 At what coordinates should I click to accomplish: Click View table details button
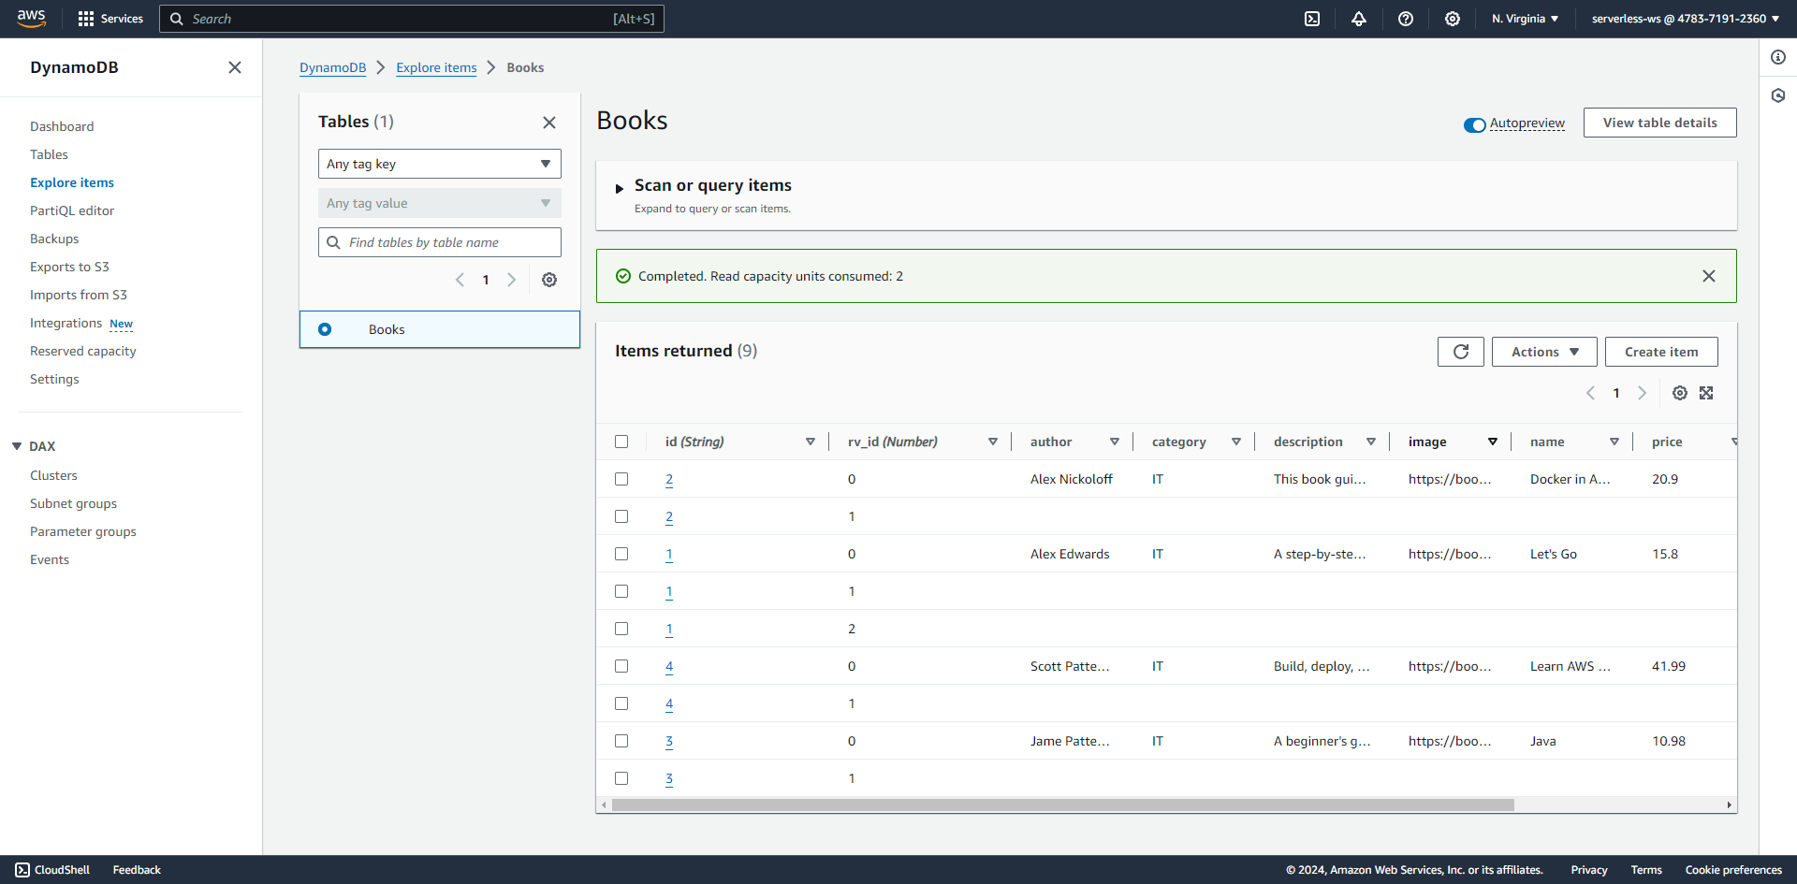(x=1660, y=123)
